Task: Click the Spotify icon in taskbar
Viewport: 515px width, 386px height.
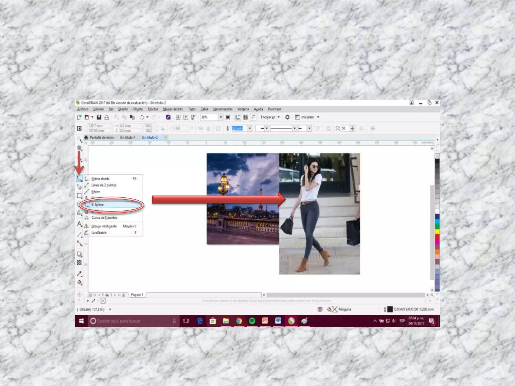Action: coord(252,321)
